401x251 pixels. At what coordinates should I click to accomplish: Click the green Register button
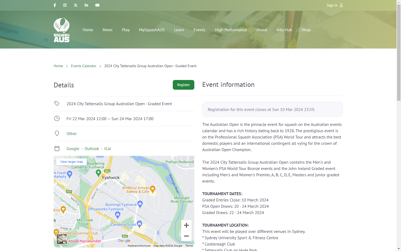184,85
